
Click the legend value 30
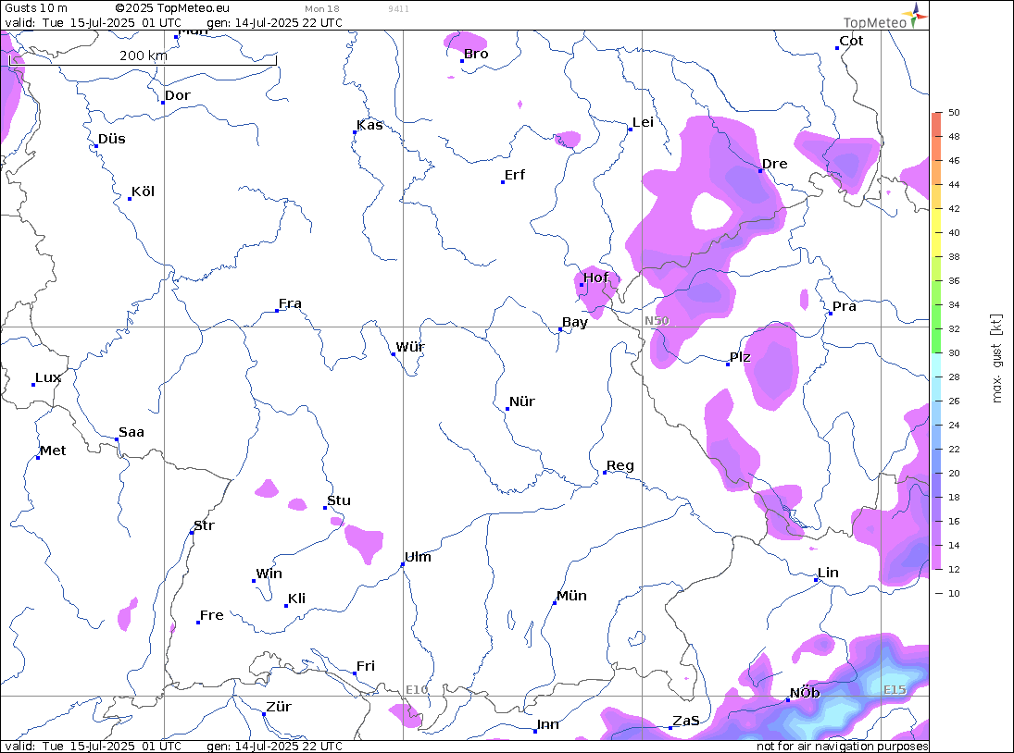(x=954, y=352)
